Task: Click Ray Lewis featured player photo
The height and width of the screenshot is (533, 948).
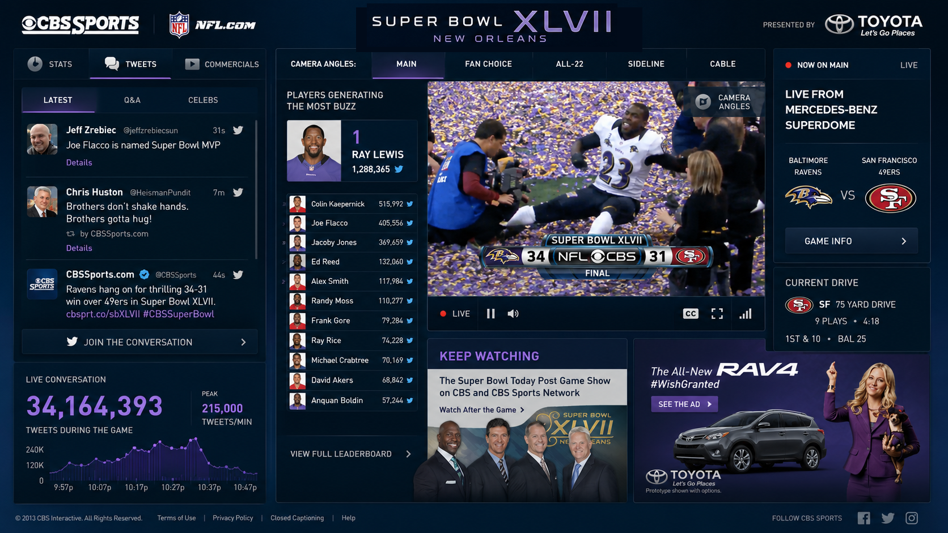Action: pos(314,151)
